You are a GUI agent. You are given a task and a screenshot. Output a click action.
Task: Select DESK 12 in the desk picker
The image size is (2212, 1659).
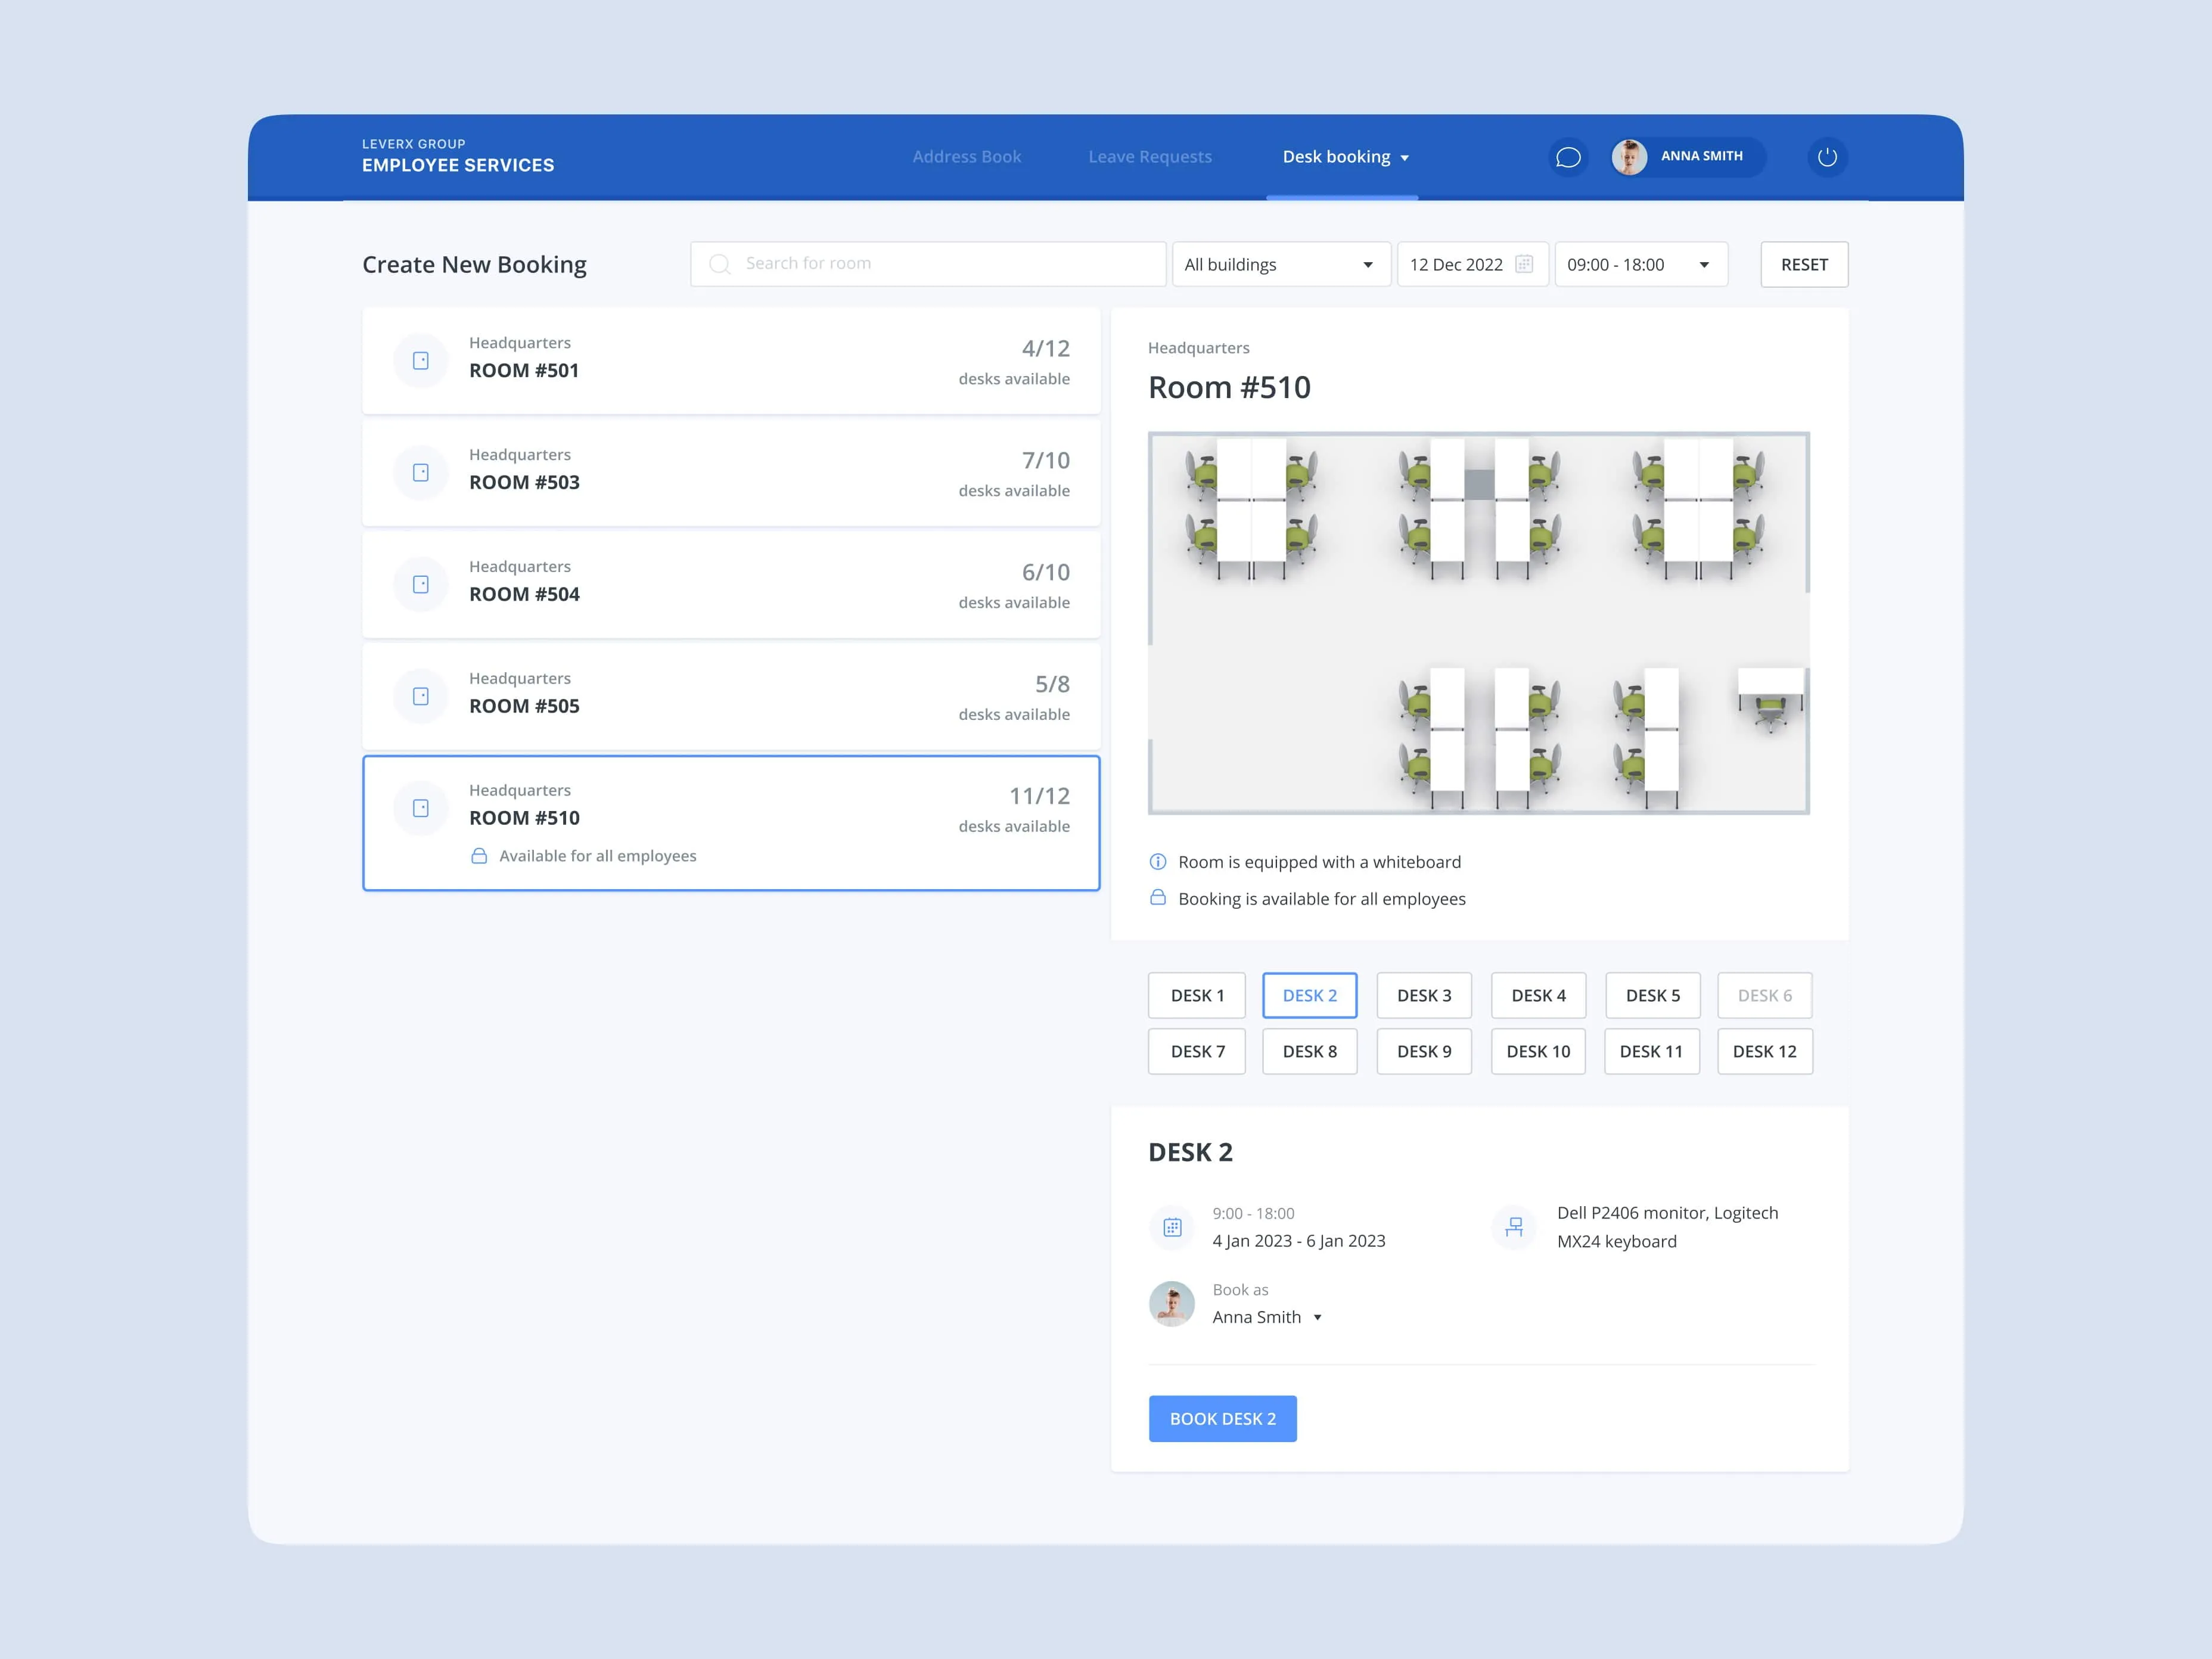[x=1765, y=1051]
